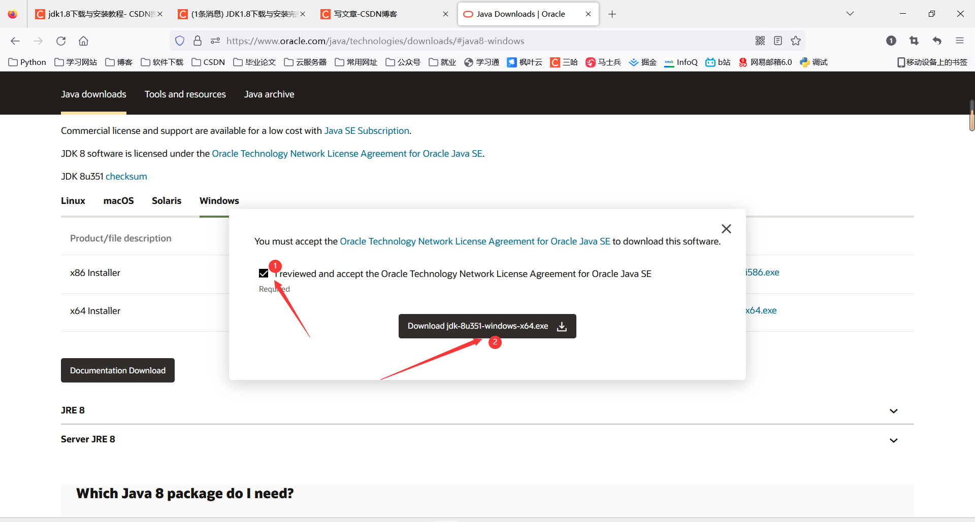Switch to Java downloads nav tab
Image resolution: width=975 pixels, height=522 pixels.
(x=93, y=94)
